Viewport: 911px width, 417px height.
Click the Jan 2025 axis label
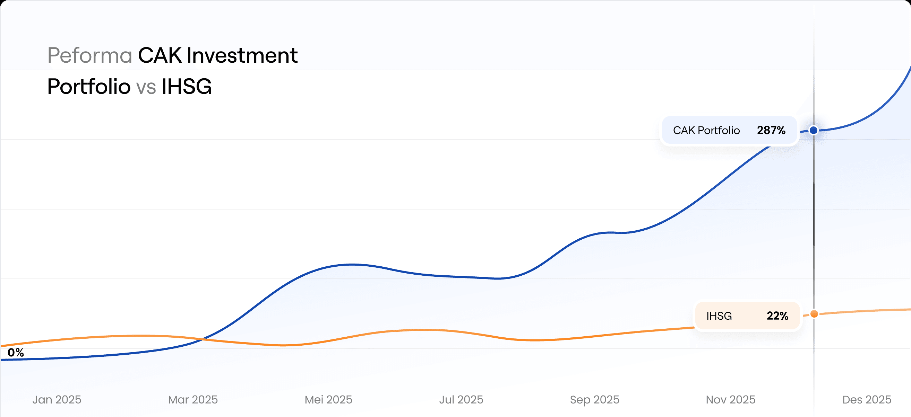[57, 399]
